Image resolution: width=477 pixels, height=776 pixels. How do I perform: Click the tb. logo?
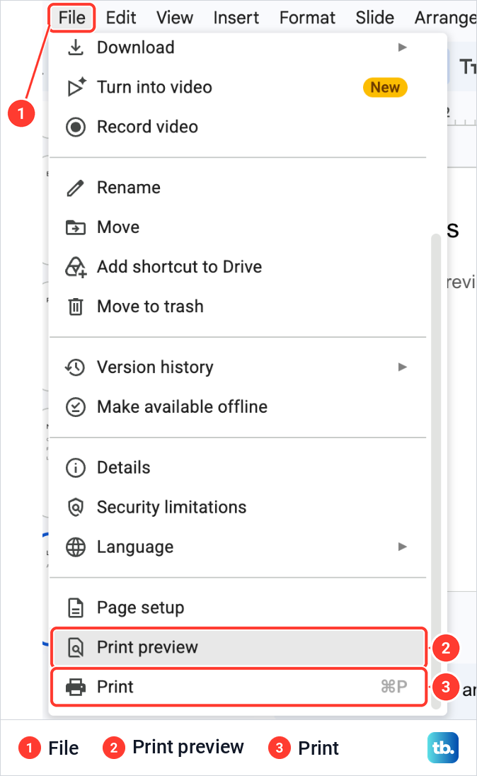pos(443,748)
